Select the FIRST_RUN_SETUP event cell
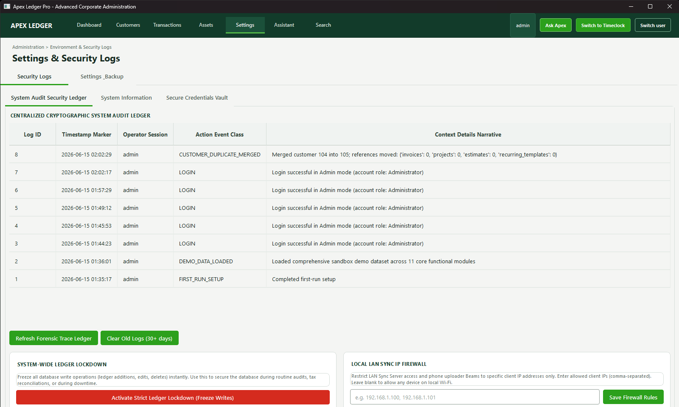Screen dimensions: 679x407 coord(220,279)
